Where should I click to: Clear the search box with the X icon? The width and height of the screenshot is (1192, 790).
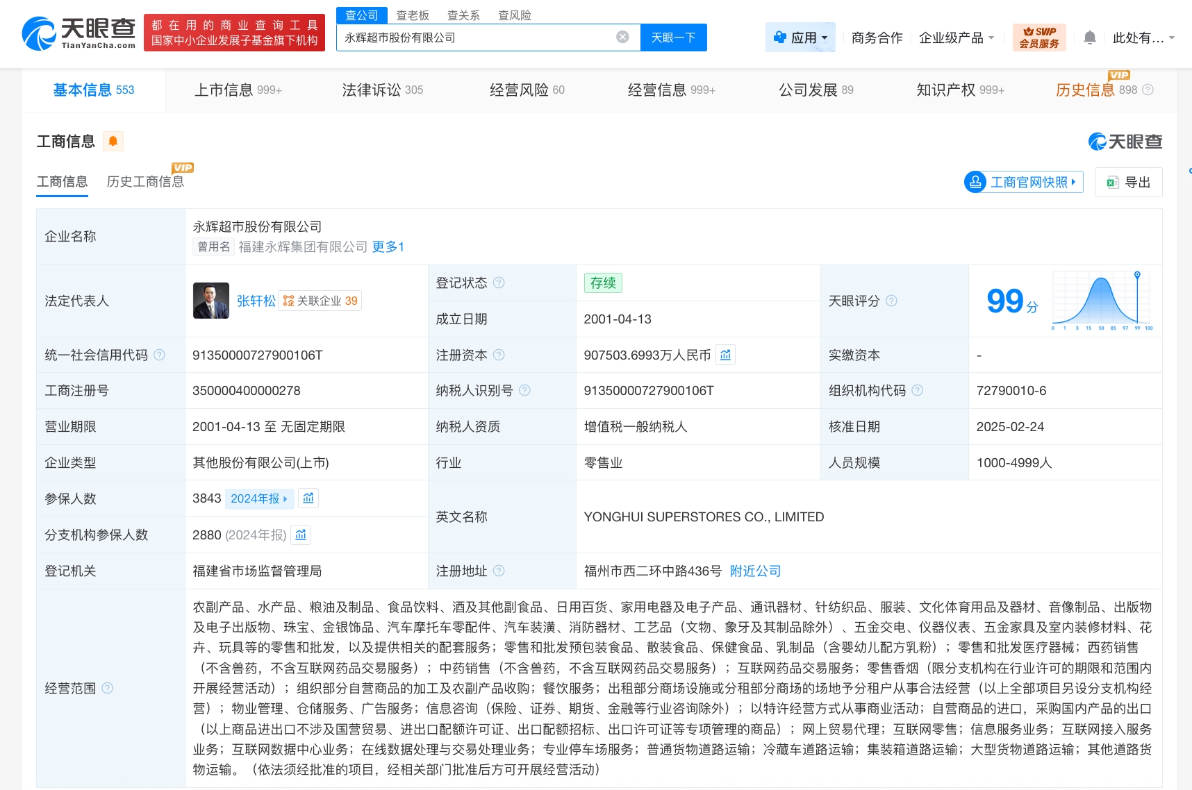(622, 37)
